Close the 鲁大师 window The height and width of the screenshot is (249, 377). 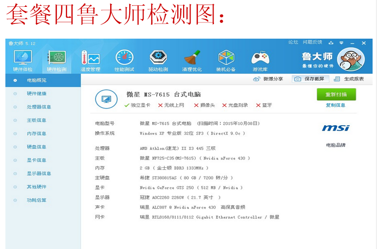click(364, 43)
